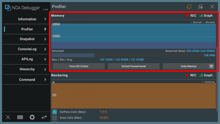220x124 pixels.
Task: Toggle REC for the Rendering section
Action: [191, 75]
